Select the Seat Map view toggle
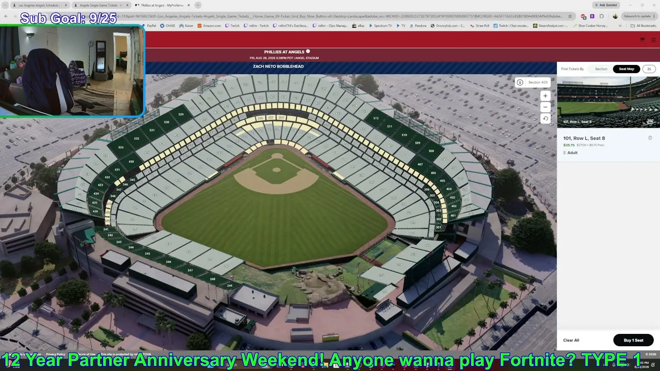 pyautogui.click(x=626, y=69)
